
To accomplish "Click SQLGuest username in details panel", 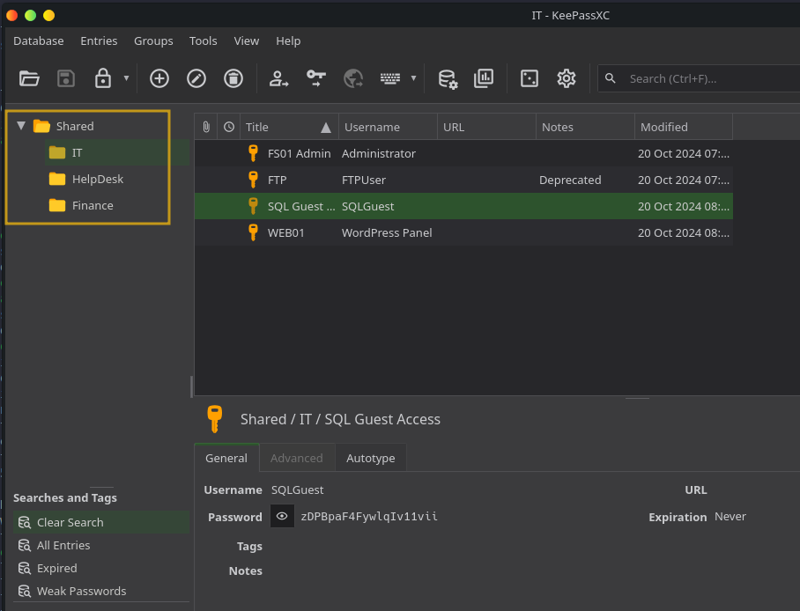I will 298,490.
